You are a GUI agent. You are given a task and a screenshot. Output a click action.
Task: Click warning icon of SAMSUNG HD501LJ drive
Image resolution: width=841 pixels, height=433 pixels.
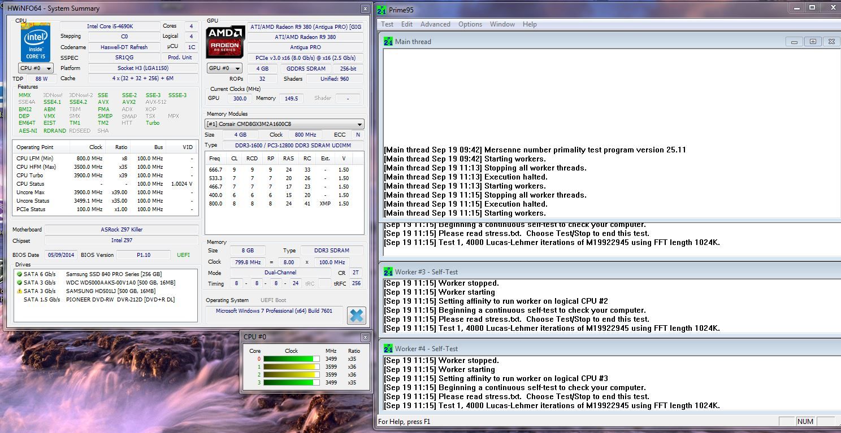pos(20,291)
